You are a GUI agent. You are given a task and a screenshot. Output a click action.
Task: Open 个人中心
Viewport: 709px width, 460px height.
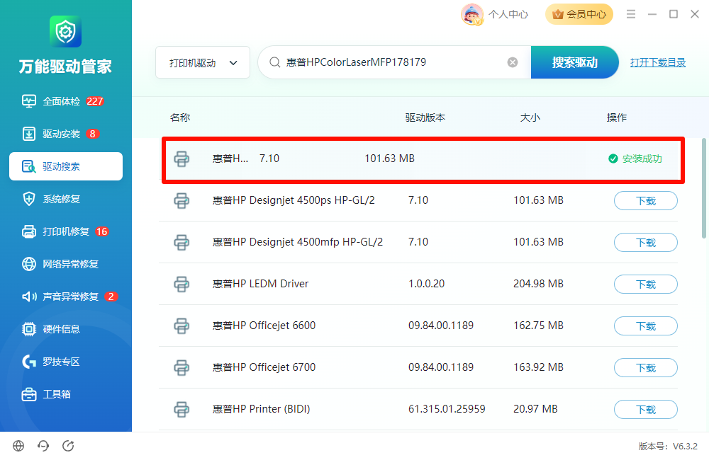pyautogui.click(x=508, y=14)
